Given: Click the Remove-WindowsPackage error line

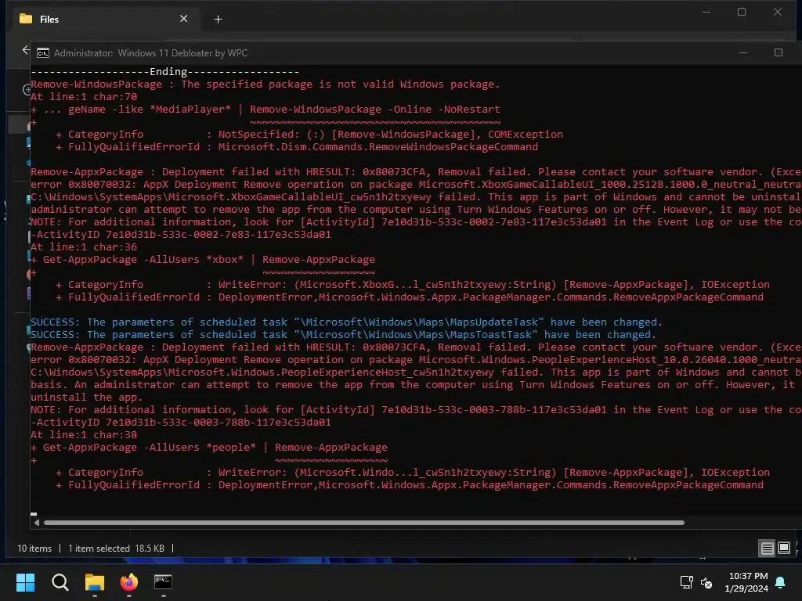Looking at the screenshot, I should coord(265,85).
